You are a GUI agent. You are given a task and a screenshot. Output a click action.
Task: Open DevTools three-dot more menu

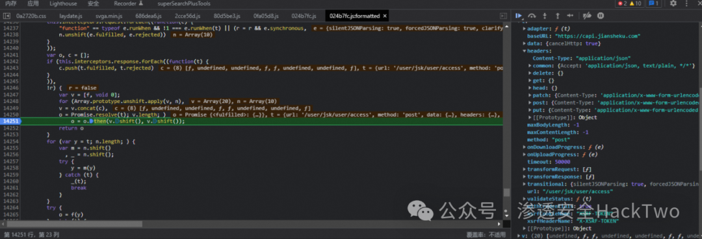coord(686,4)
